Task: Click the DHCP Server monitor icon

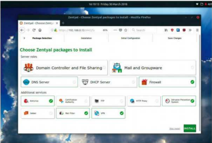Action: [x=85, y=82]
